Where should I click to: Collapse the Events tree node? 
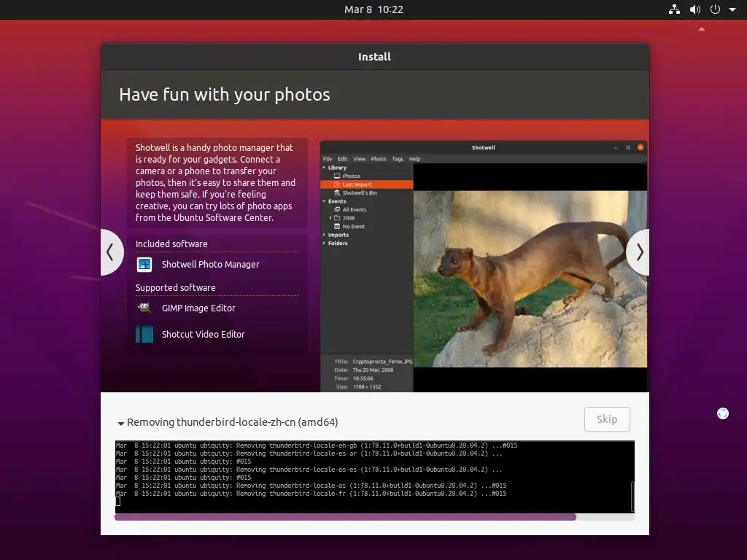pyautogui.click(x=324, y=201)
